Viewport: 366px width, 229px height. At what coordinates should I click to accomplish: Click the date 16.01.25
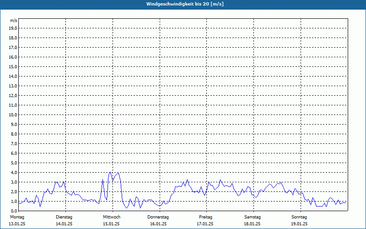[158, 224]
